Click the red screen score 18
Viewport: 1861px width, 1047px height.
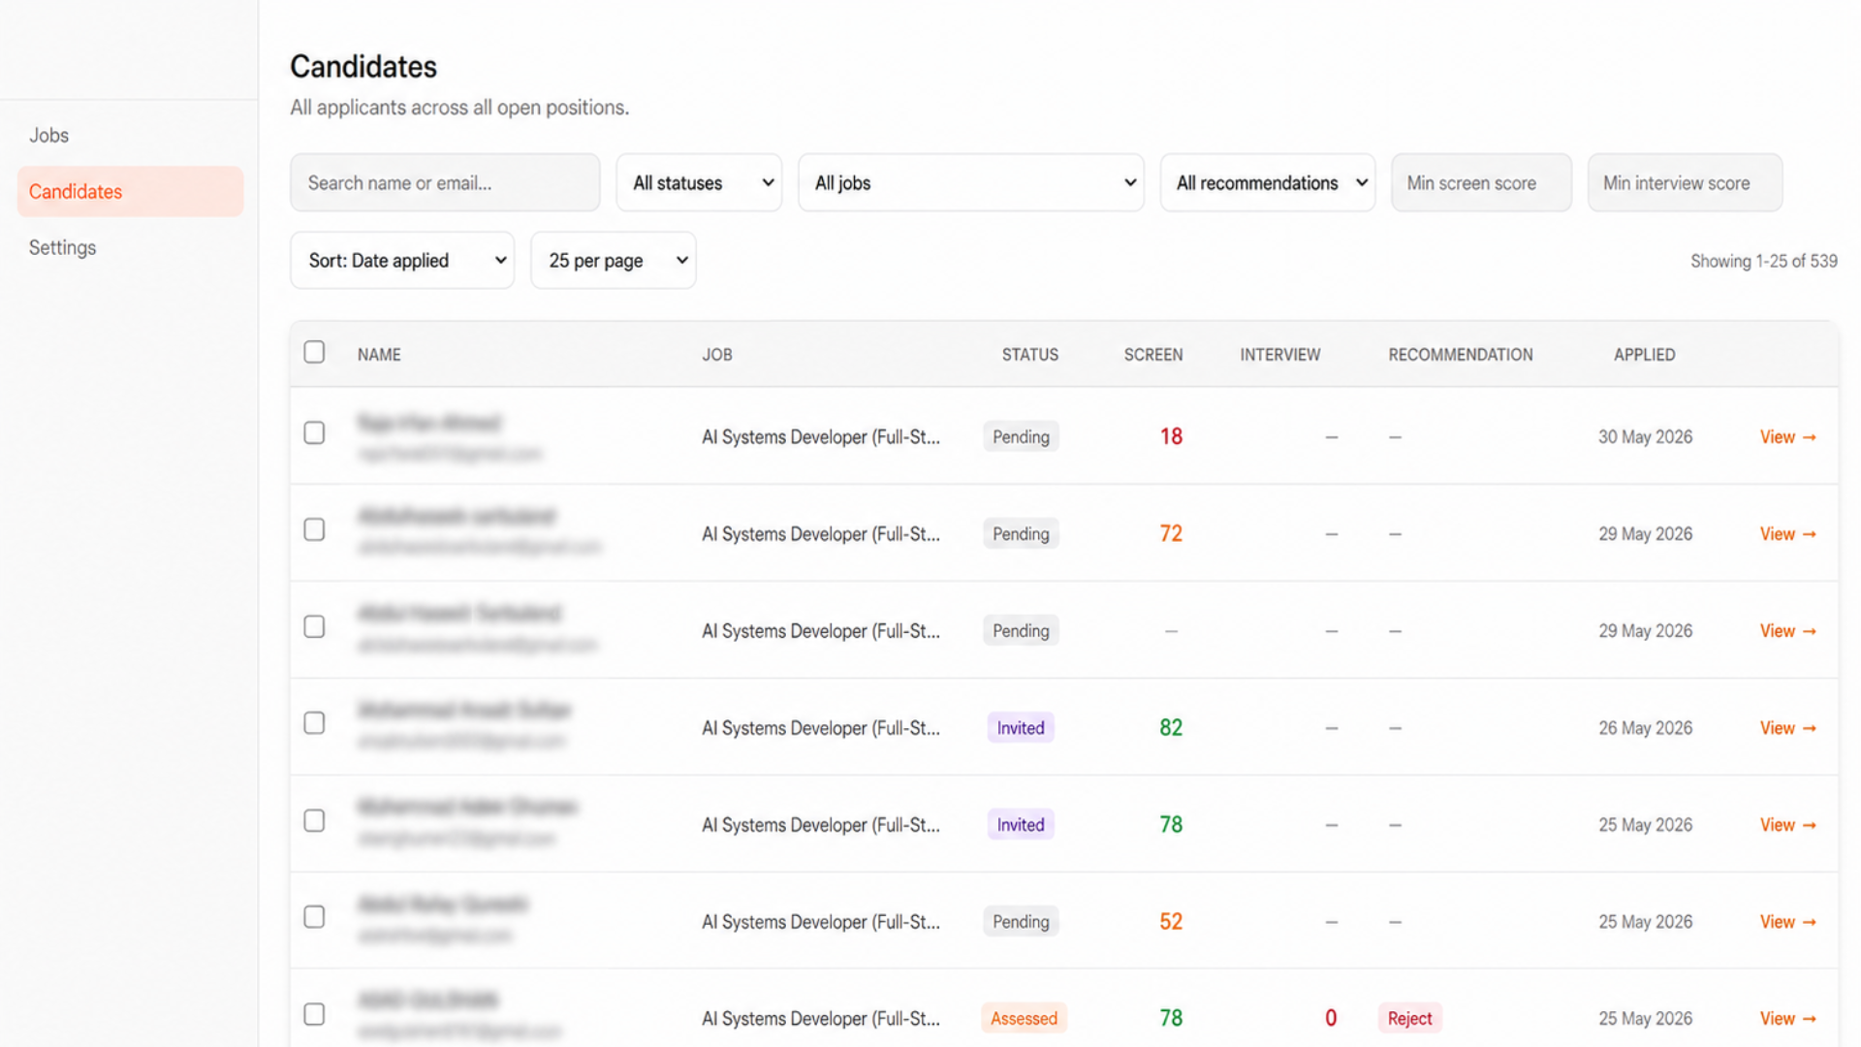pos(1171,437)
